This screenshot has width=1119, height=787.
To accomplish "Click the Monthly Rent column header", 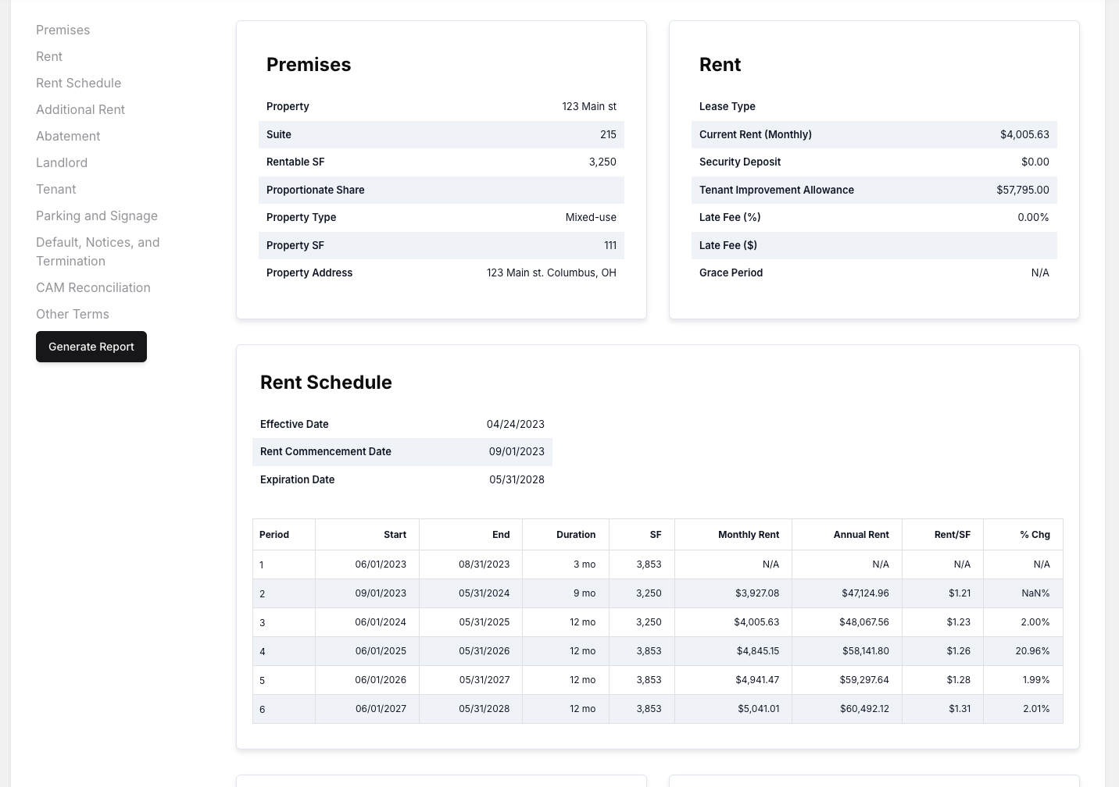I will (x=748, y=535).
